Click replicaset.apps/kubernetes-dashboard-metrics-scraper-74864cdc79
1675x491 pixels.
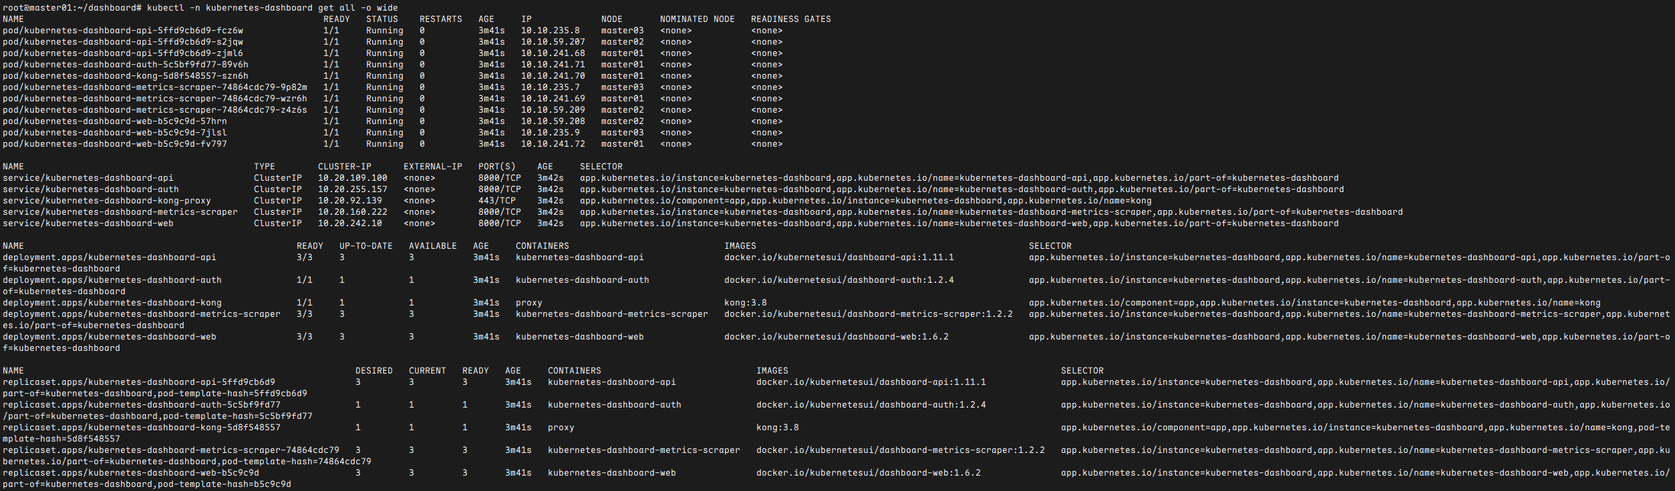tap(171, 450)
